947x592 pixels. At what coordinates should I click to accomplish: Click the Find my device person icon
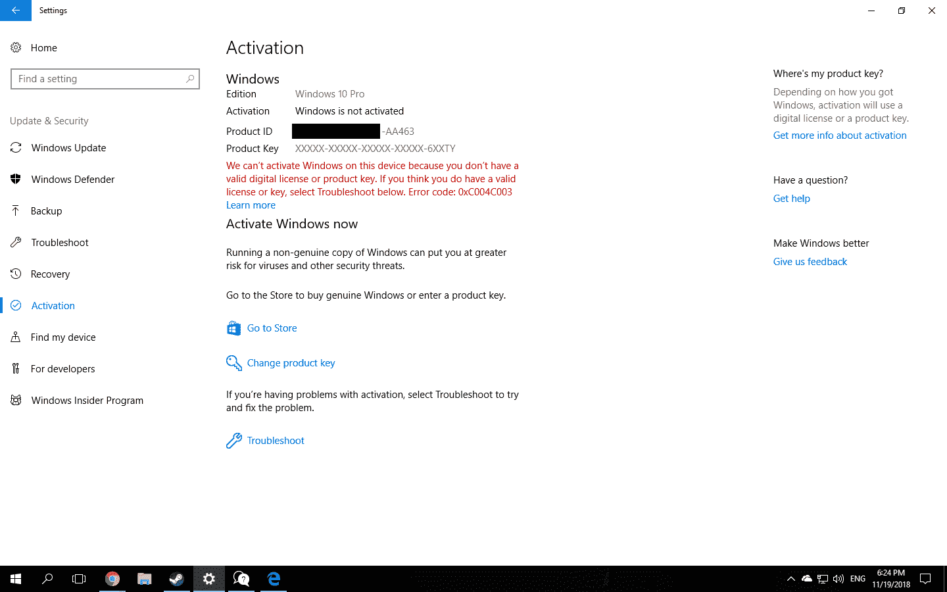point(16,337)
